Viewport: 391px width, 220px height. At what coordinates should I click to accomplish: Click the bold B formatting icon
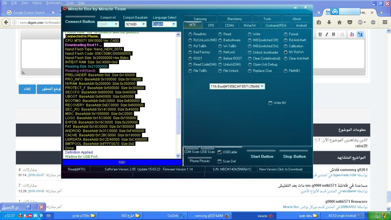(x=333, y=34)
